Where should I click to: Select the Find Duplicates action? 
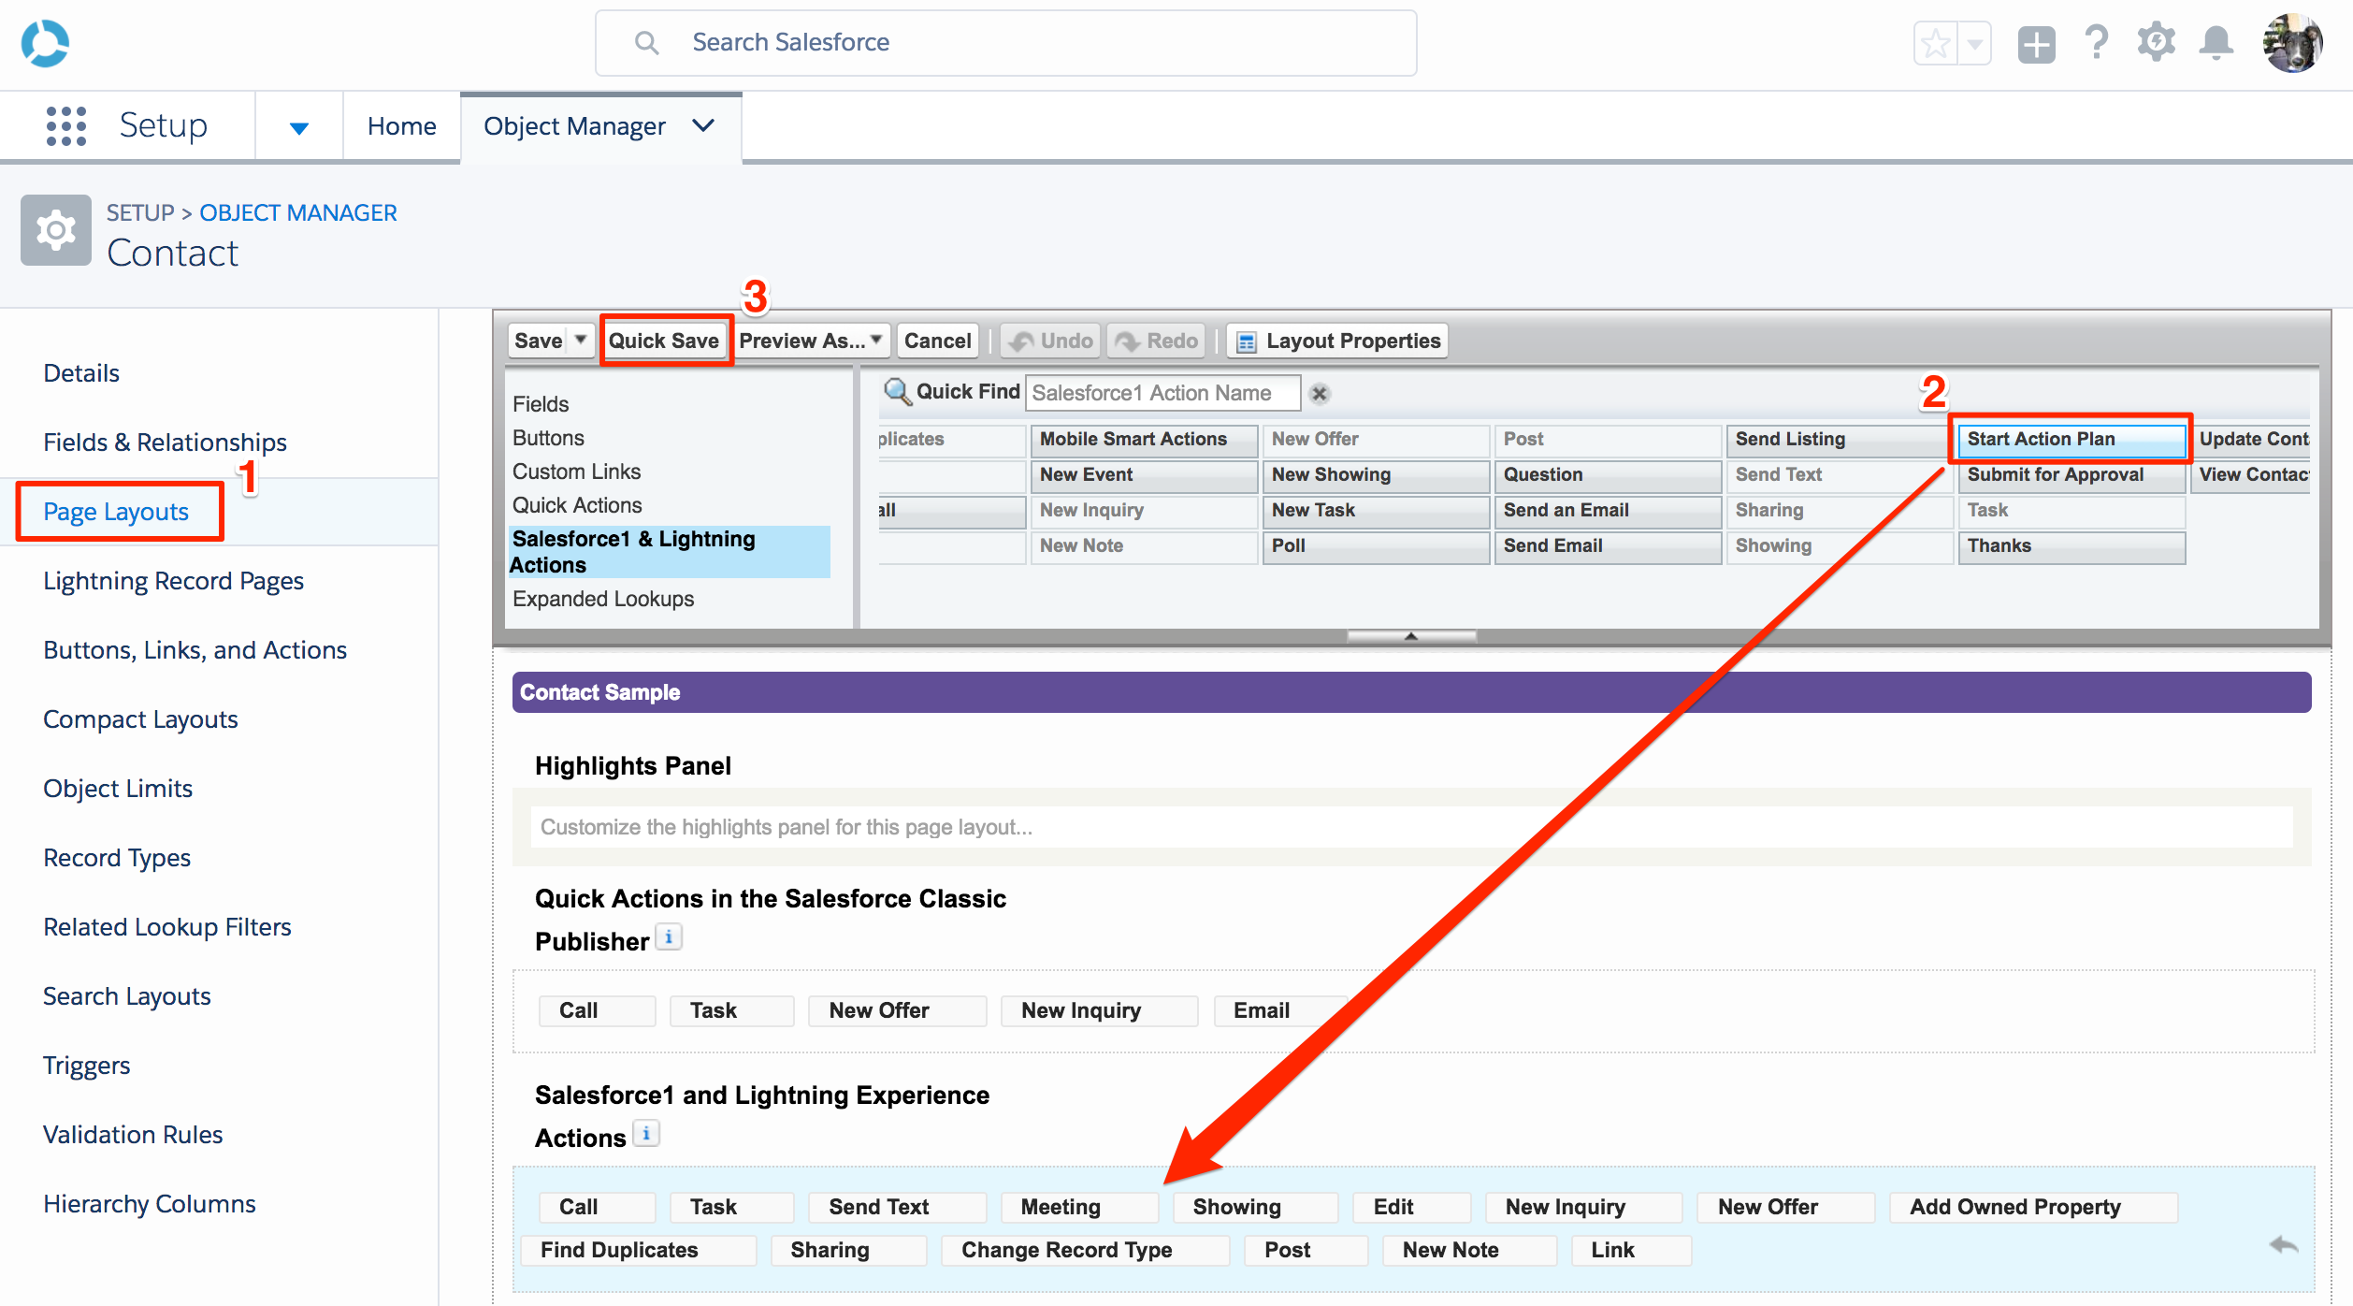coord(639,1250)
